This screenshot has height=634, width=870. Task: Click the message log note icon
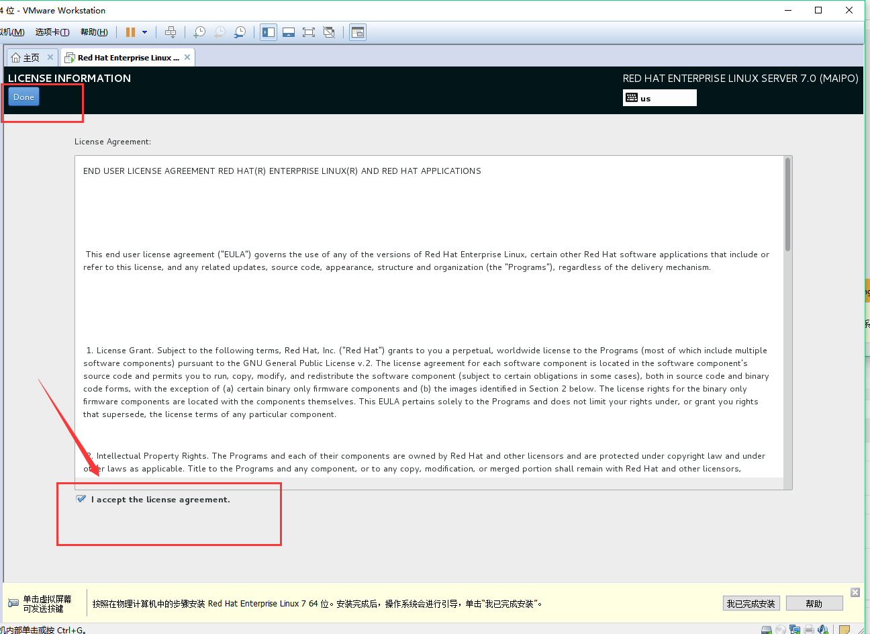[x=844, y=630]
